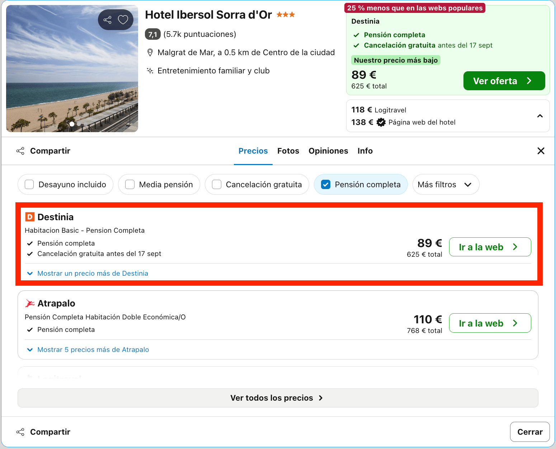Click Ver todos los precios button

coord(278,398)
